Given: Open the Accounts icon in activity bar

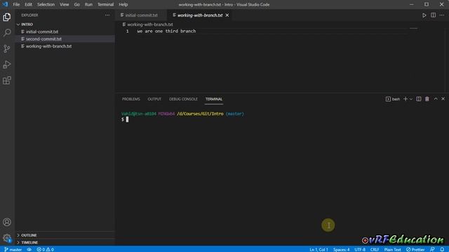Looking at the screenshot, I should point(7,222).
